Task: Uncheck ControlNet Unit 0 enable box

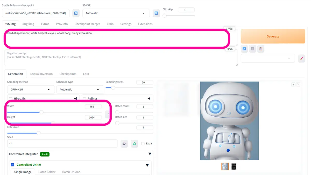Action: click(12, 165)
